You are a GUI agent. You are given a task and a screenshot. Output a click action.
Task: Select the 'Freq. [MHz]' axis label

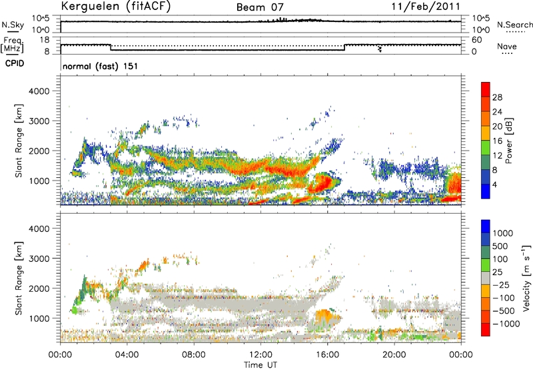point(12,45)
